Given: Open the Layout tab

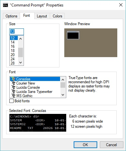Looking at the screenshot, I should coord(42,16).
